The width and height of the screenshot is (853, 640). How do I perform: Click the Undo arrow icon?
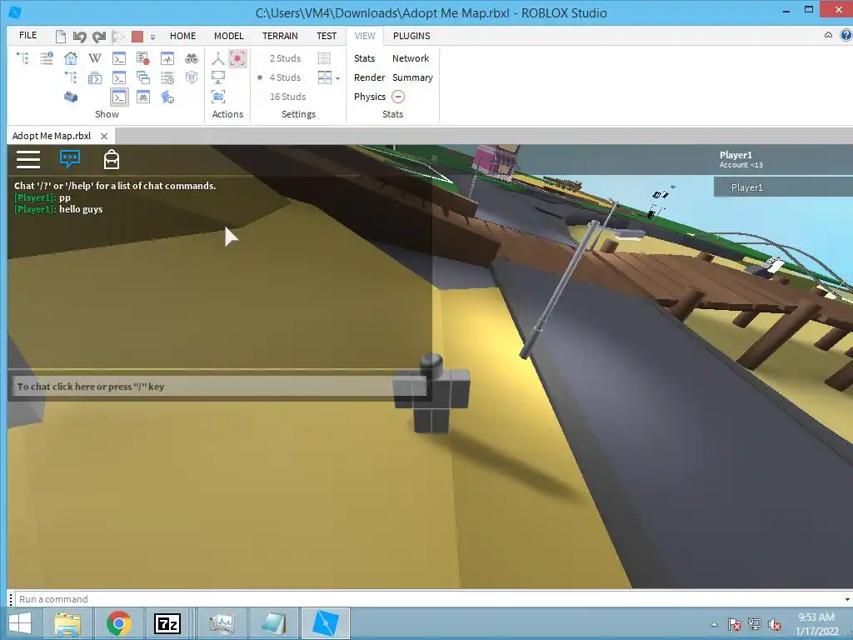coord(79,37)
